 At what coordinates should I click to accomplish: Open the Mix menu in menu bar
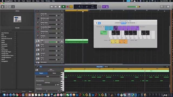tap(33, 1)
